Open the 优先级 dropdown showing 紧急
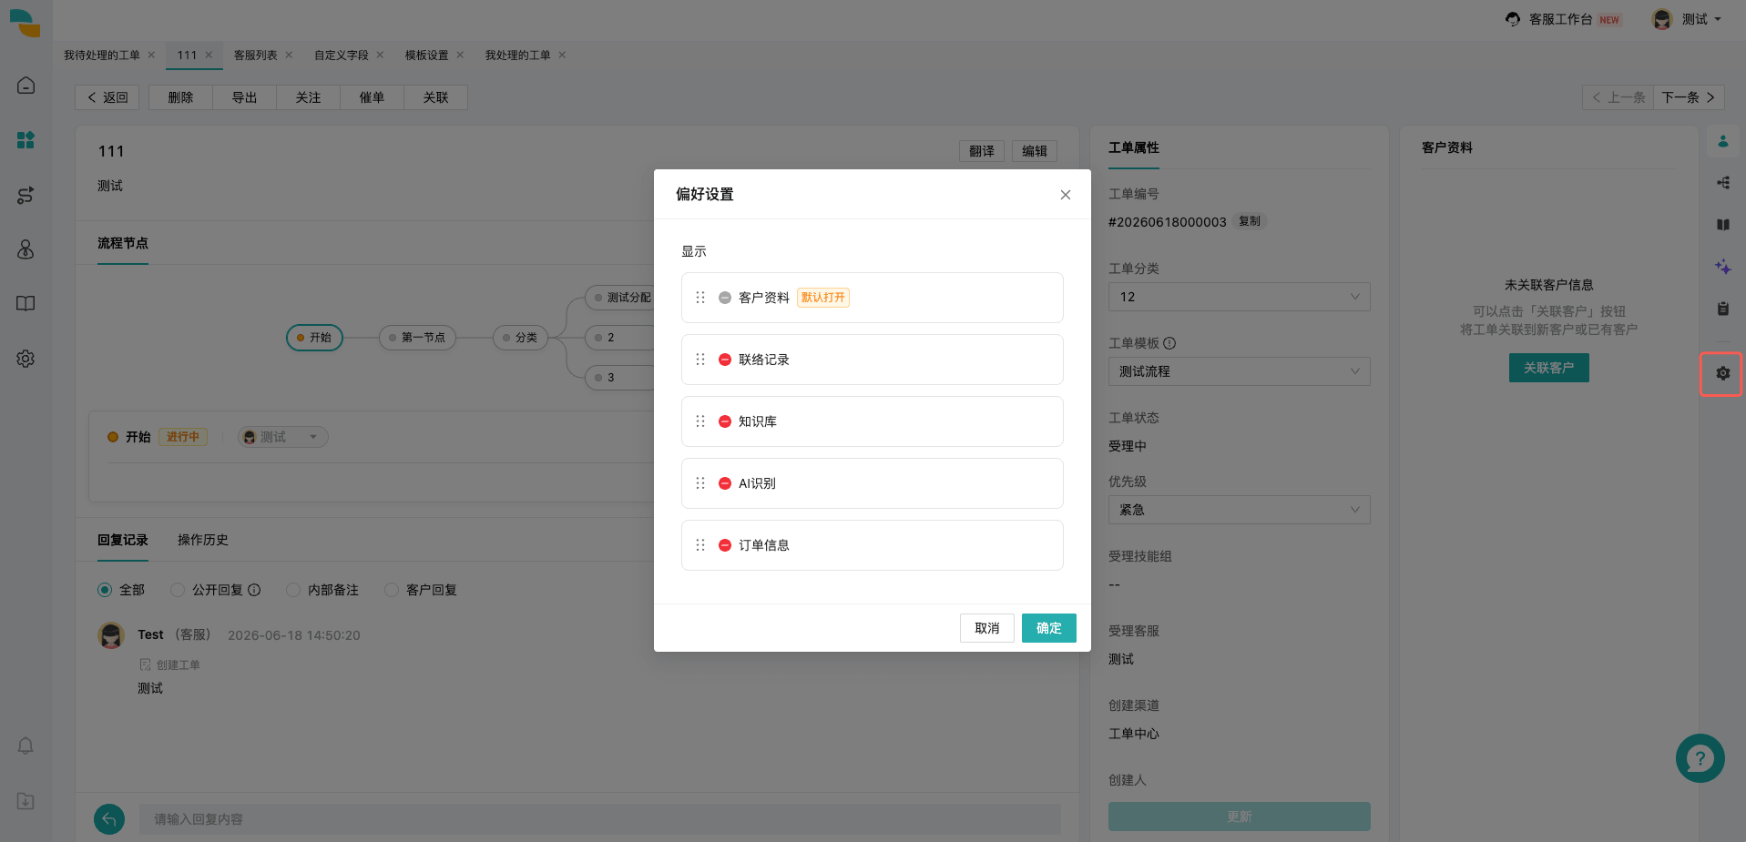1746x842 pixels. point(1239,510)
